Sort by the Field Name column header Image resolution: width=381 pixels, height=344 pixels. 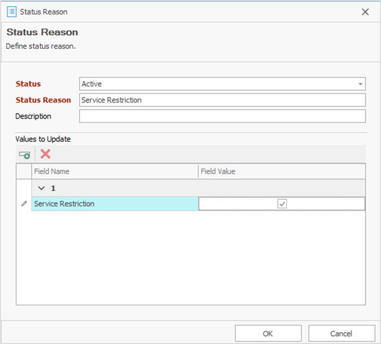click(115, 171)
